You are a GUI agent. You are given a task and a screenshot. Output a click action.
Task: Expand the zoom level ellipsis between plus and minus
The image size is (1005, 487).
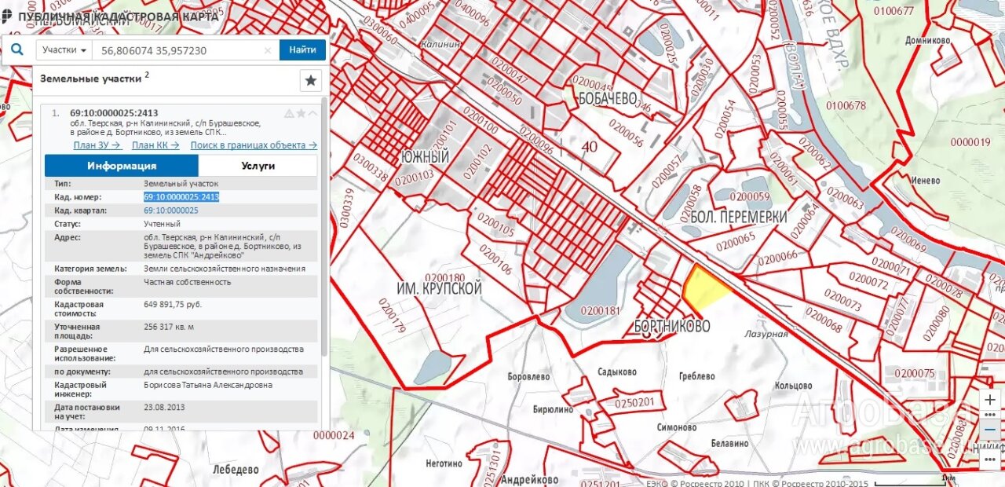pos(990,416)
